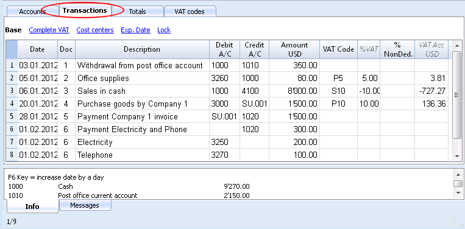Click 'Purchase goods by Company 1' cell
Screen dimensions: 465x229
coord(143,104)
